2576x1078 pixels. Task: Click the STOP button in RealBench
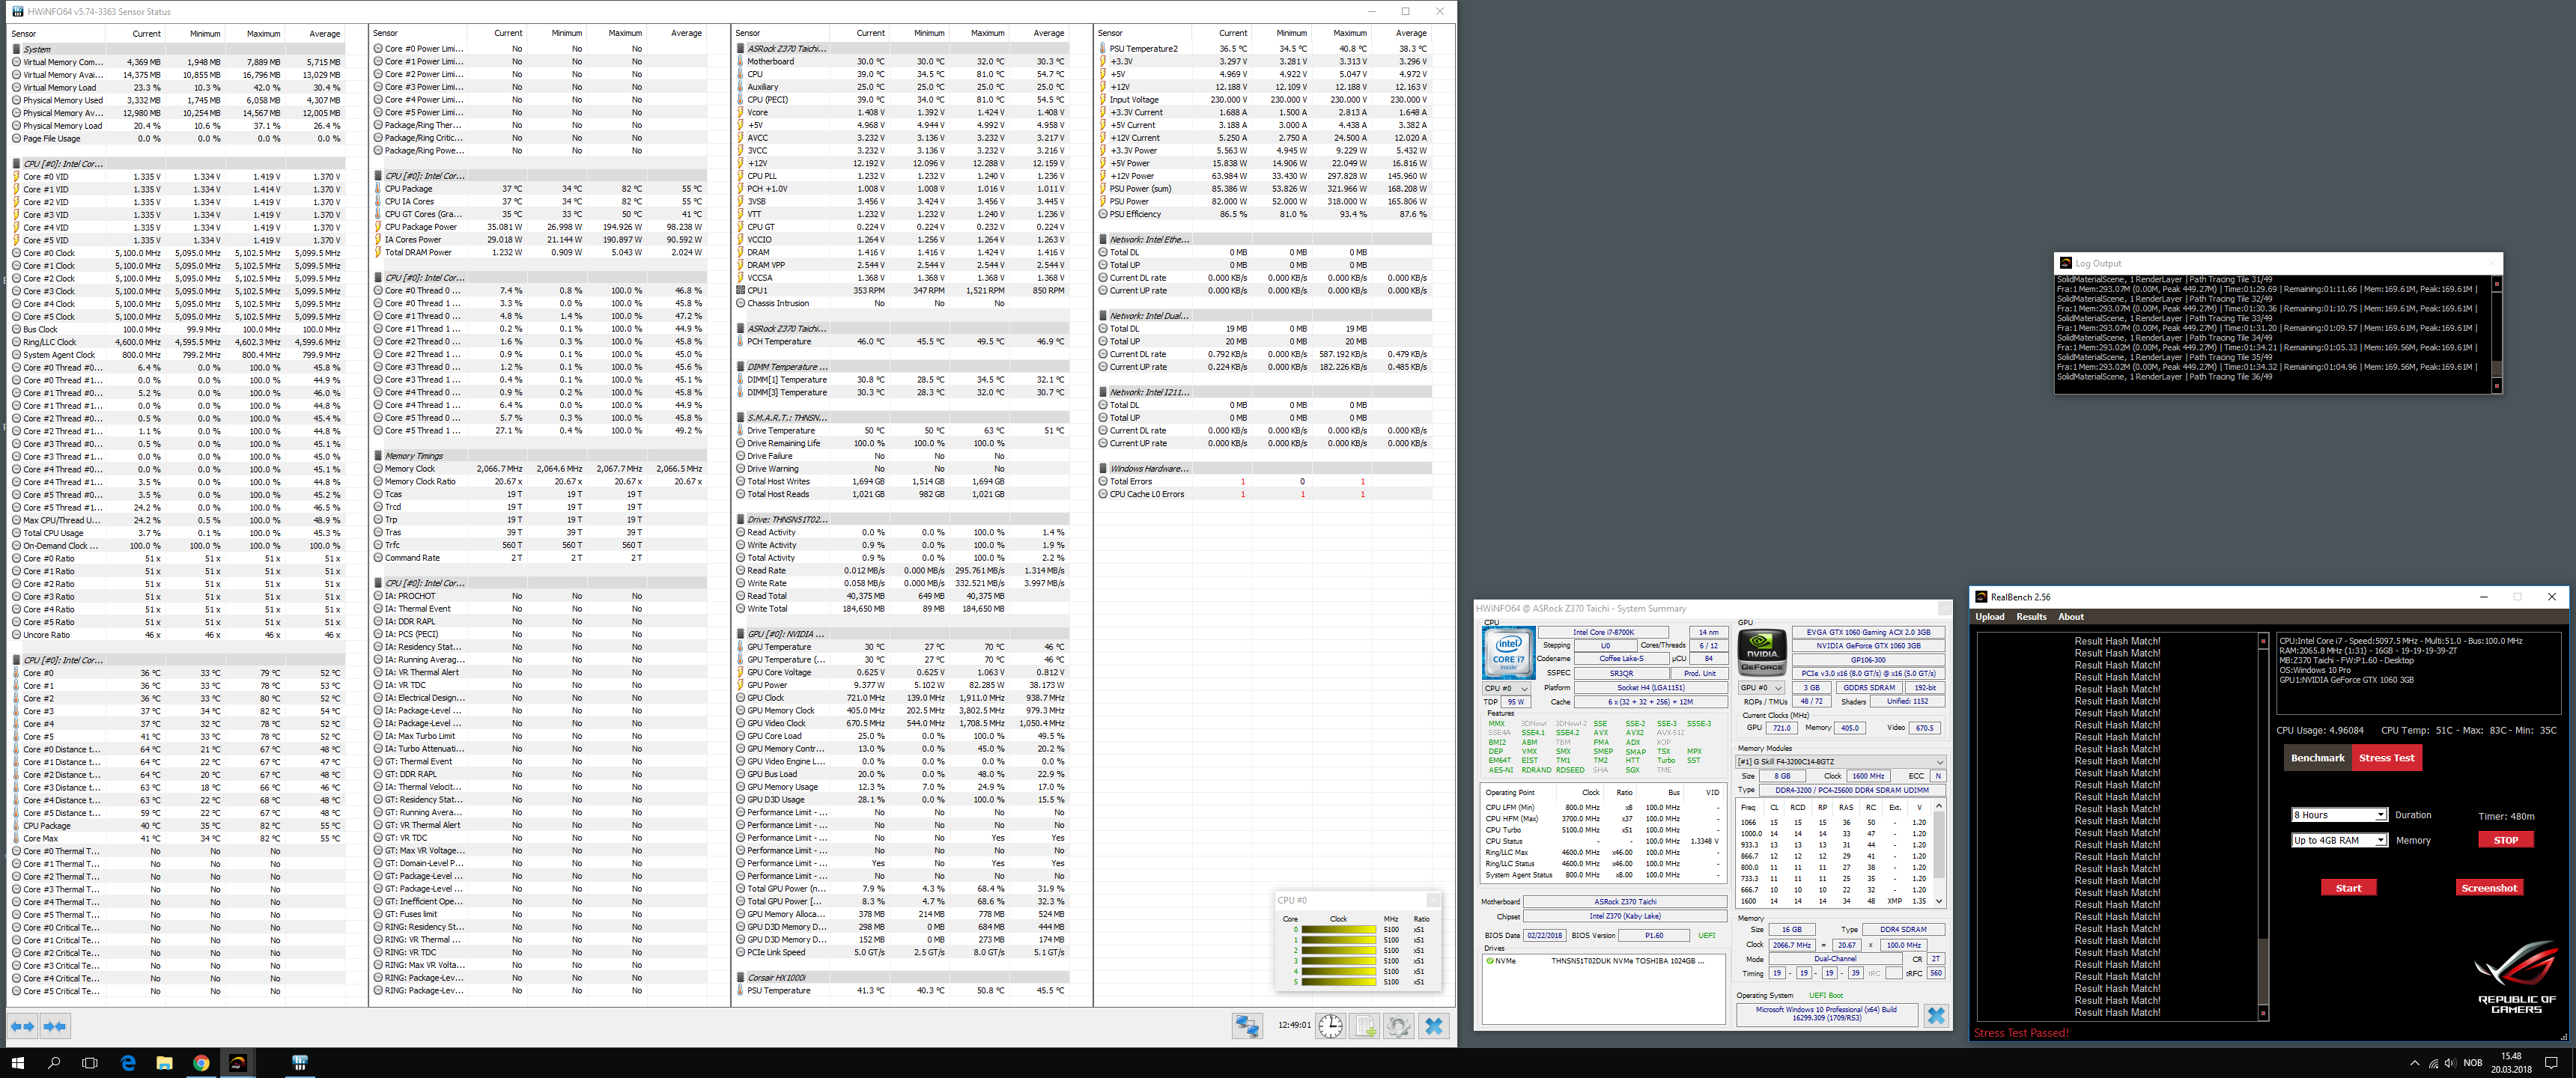2505,840
